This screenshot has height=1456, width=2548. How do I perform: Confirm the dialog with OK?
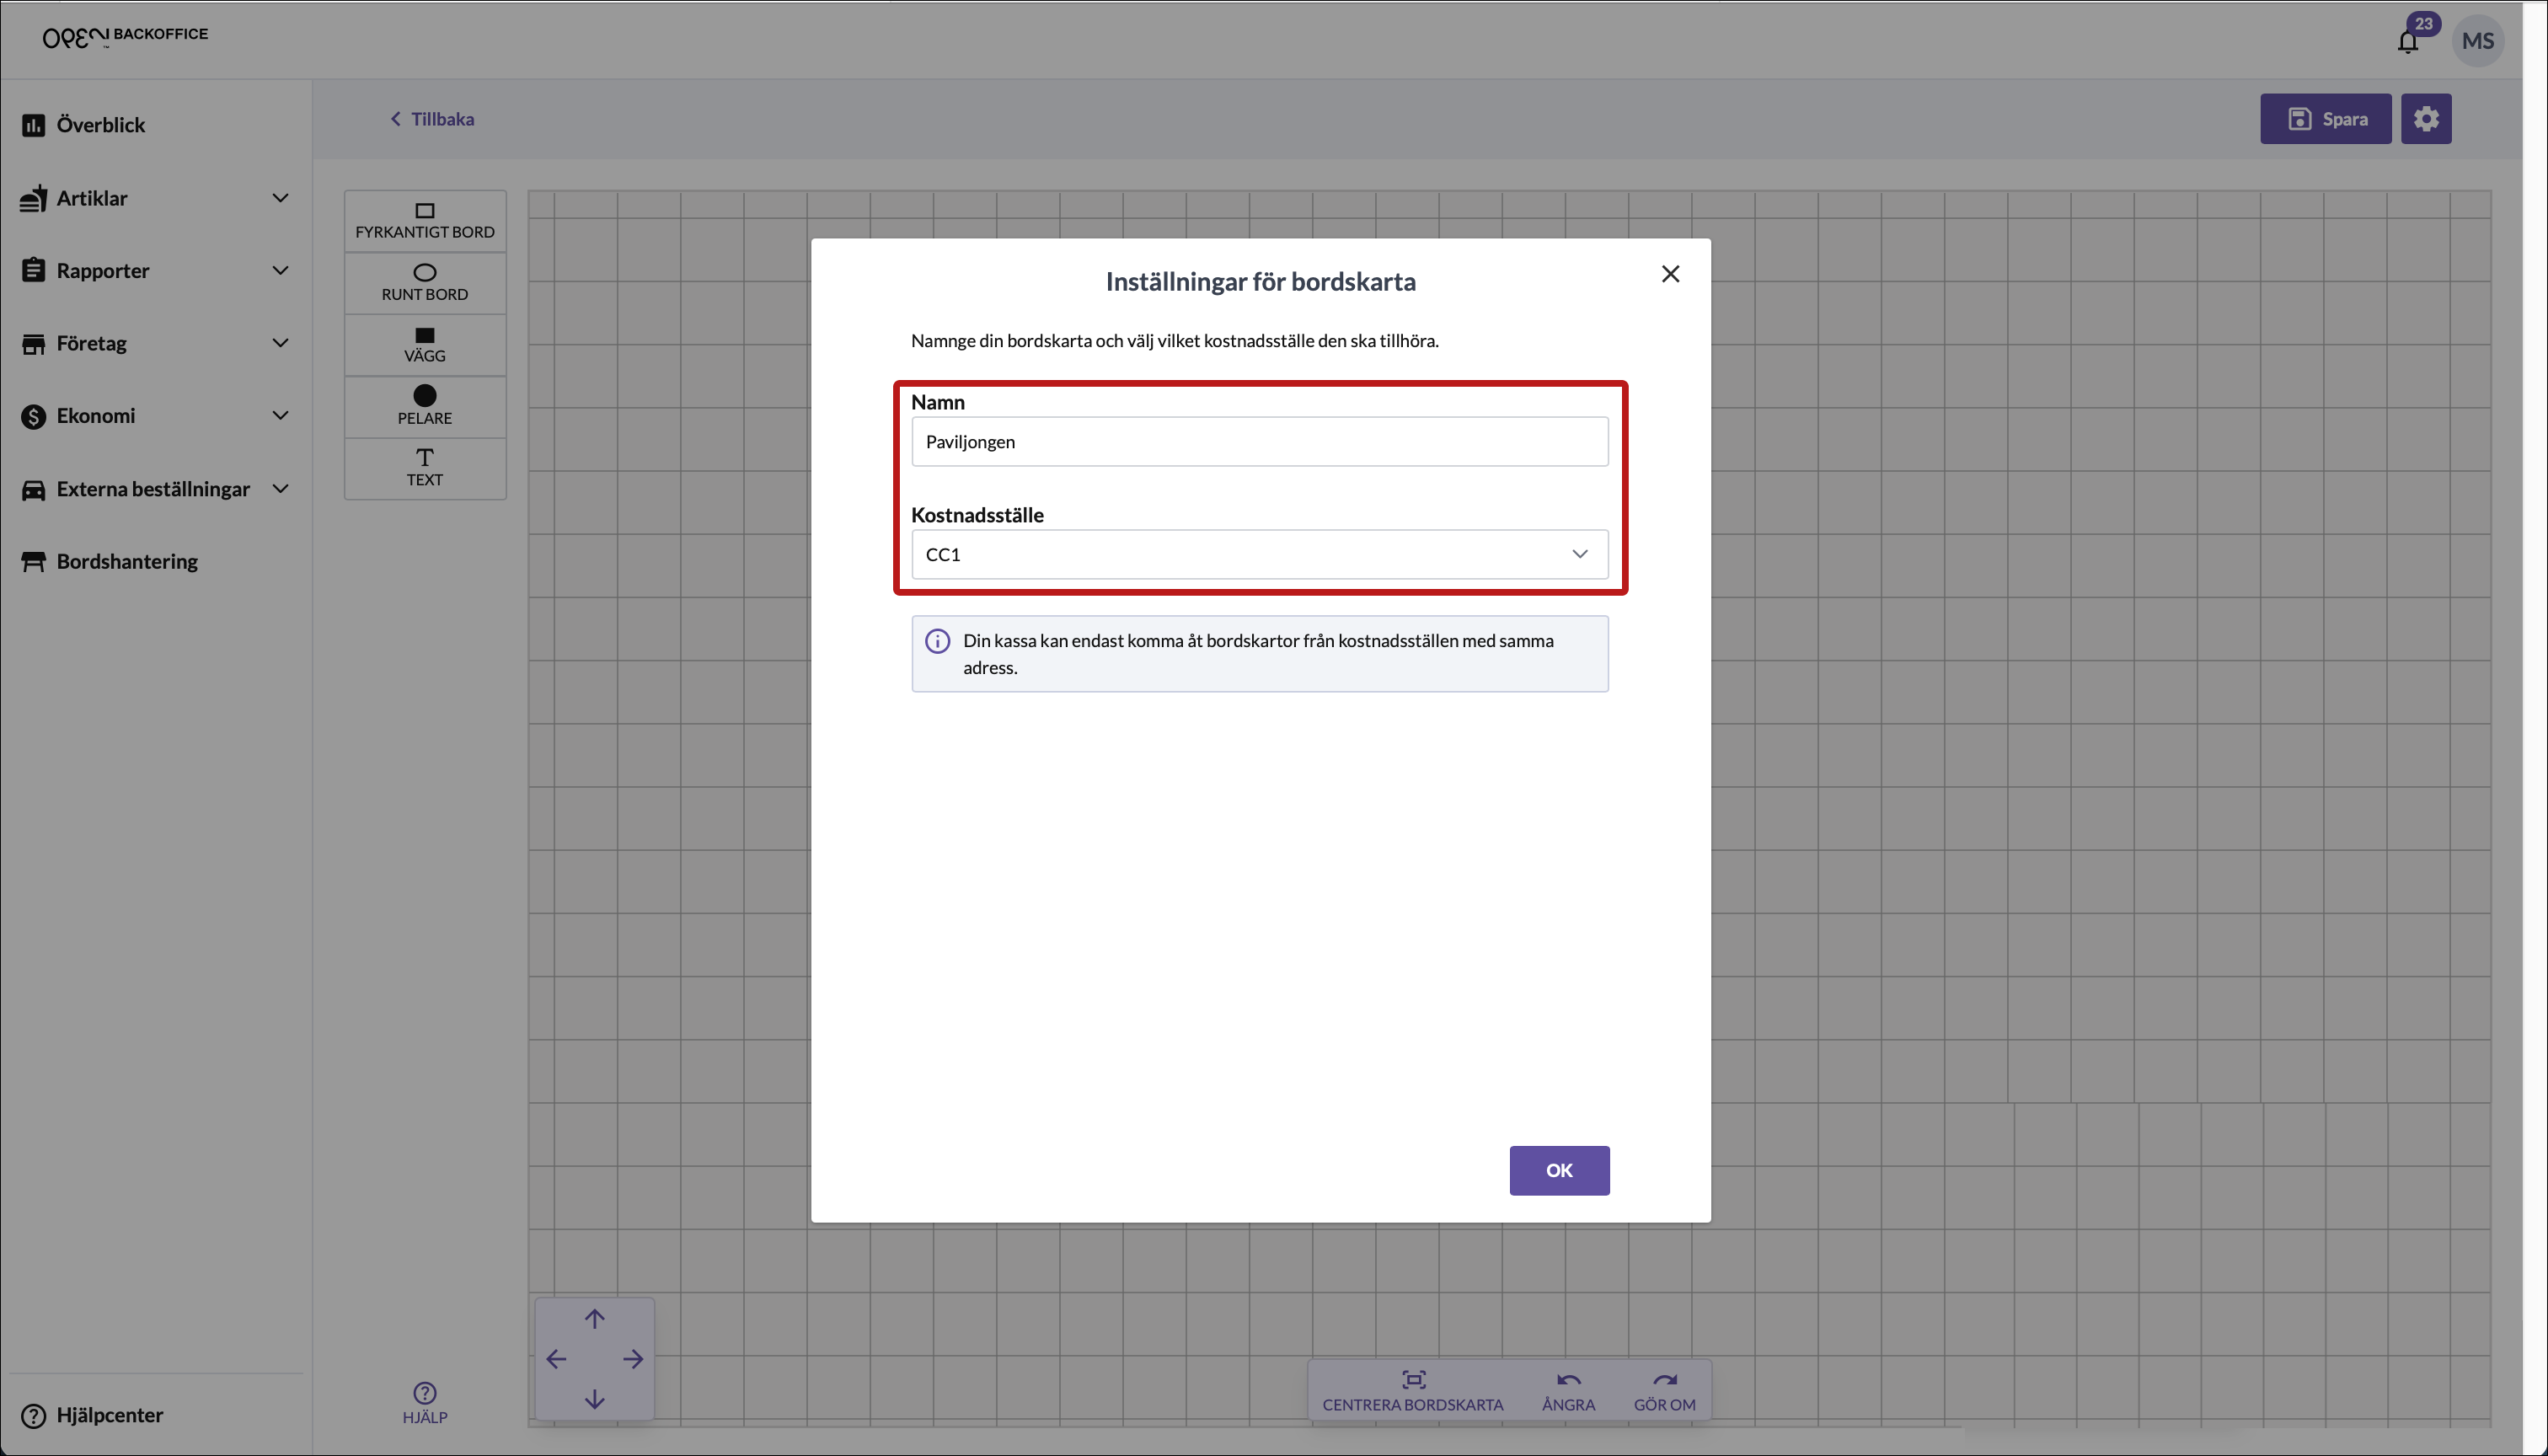(1558, 1170)
